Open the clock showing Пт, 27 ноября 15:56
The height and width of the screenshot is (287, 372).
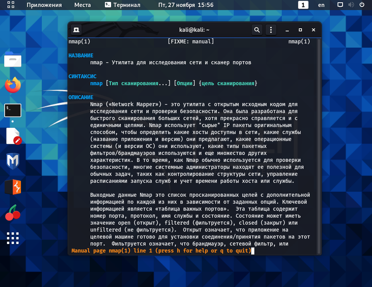186,5
